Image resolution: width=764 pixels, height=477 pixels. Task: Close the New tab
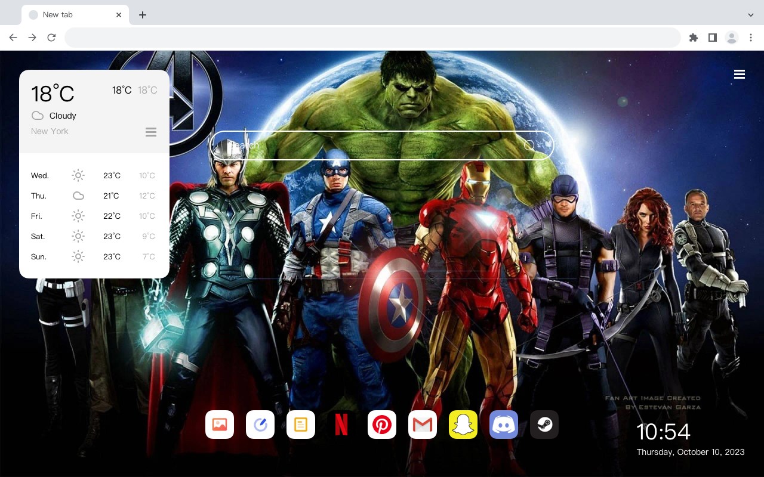(119, 15)
